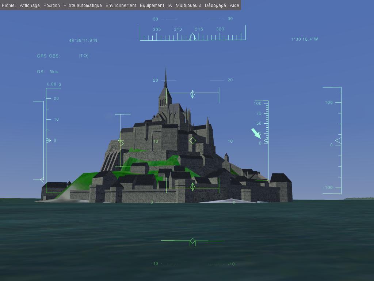Click the heading tape 320 mark
Viewport: 374px width, 281px height.
[220, 29]
